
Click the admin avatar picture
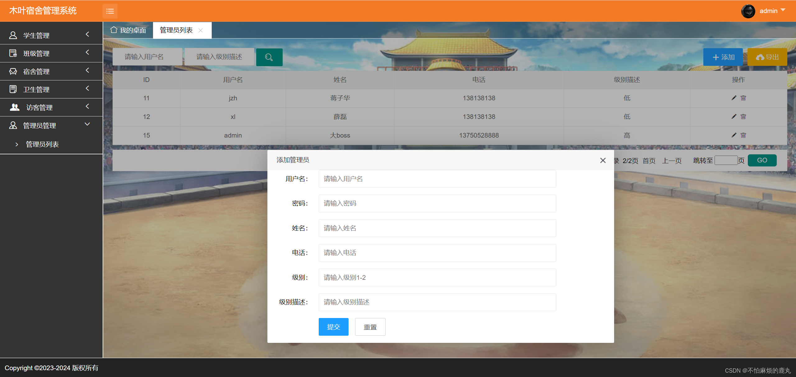pyautogui.click(x=748, y=11)
